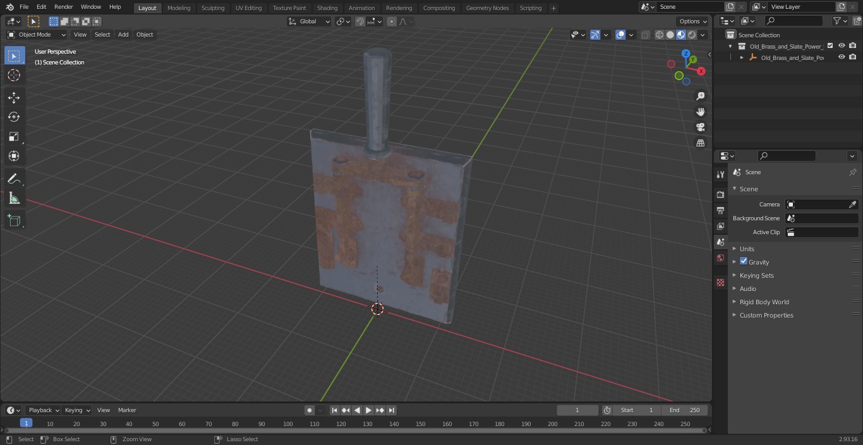Expand the Keying Sets panel
The width and height of the screenshot is (863, 445).
coord(756,275)
